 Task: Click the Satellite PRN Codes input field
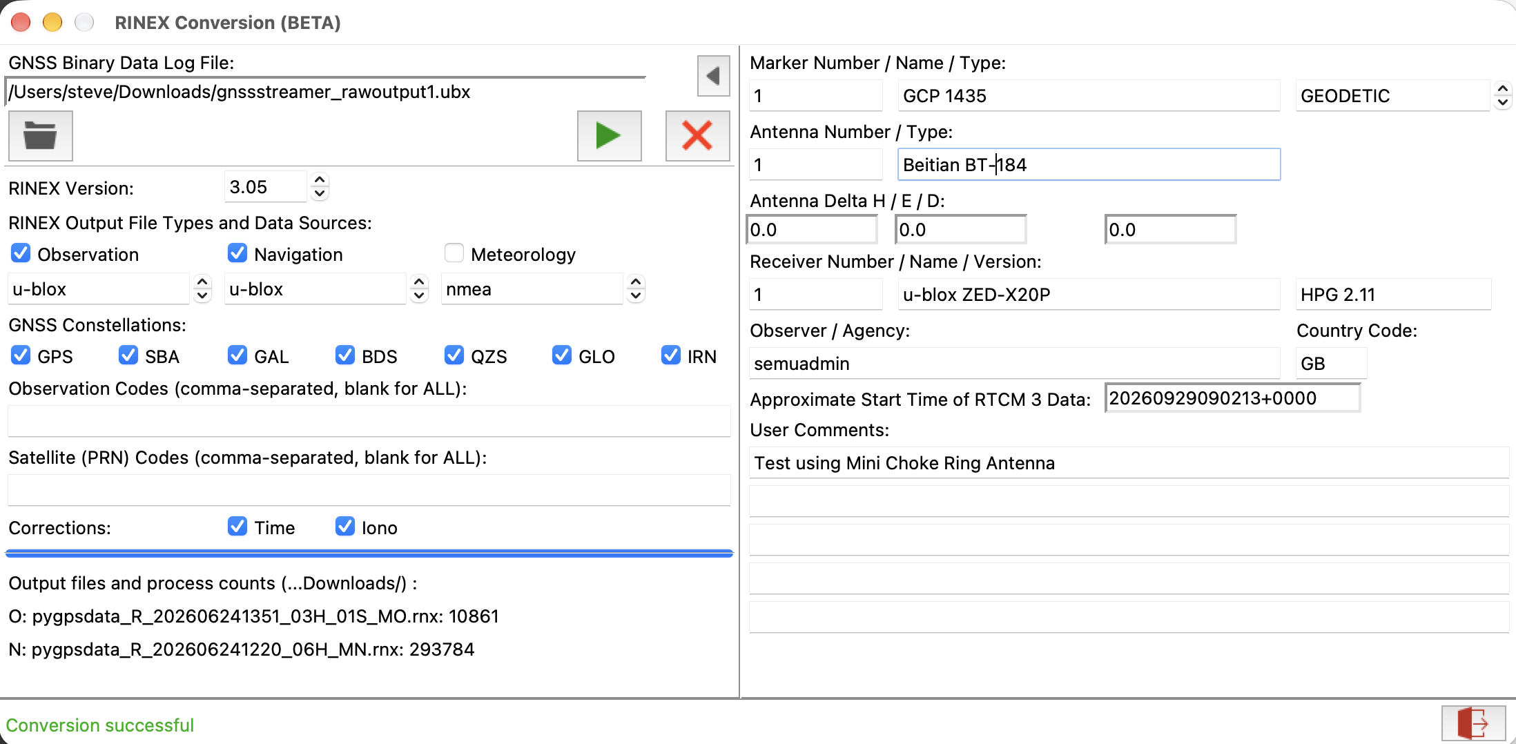tap(369, 490)
